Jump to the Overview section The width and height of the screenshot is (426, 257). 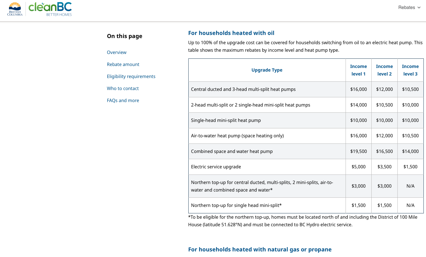pyautogui.click(x=117, y=52)
